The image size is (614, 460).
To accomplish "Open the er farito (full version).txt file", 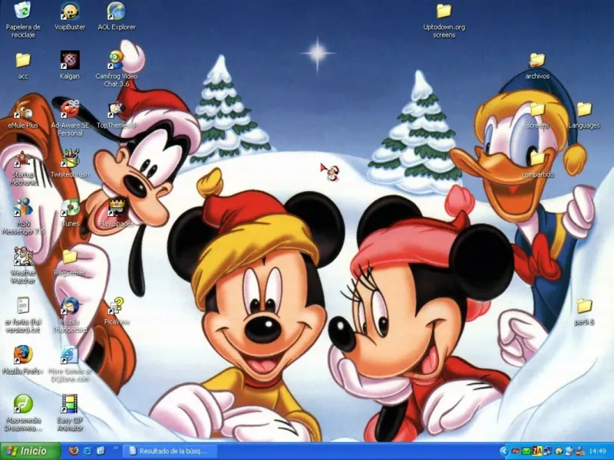I will pos(23,315).
